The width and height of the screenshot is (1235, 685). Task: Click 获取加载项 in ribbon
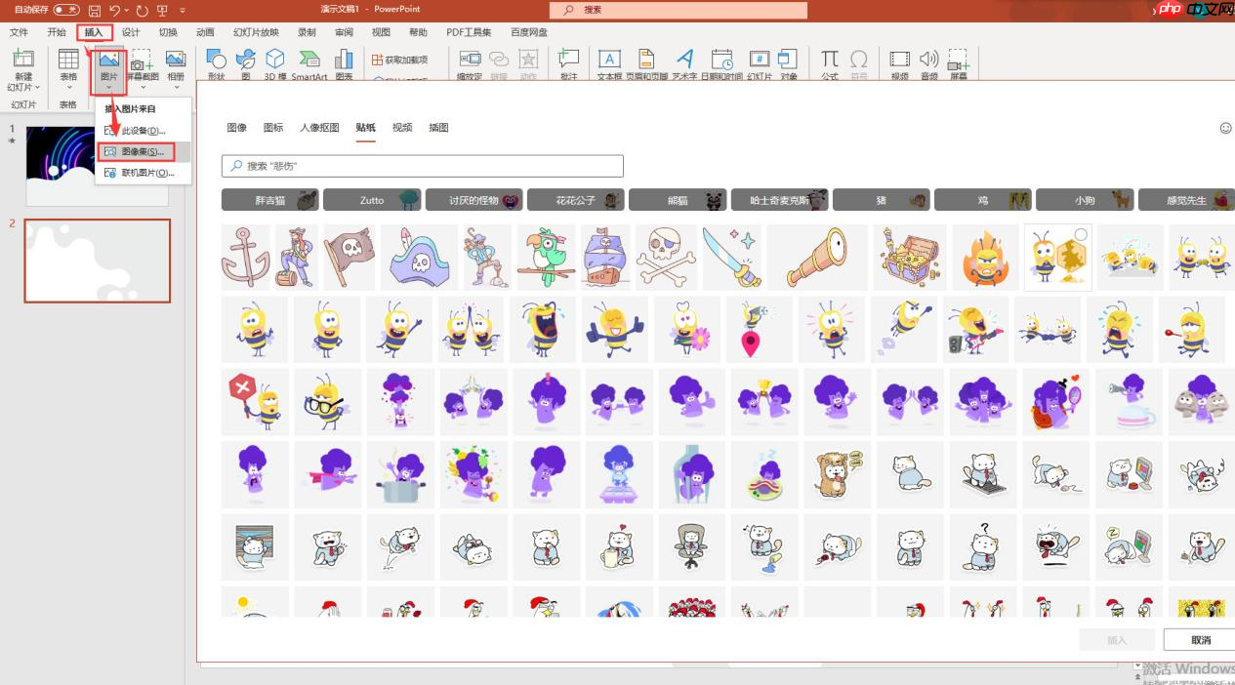pos(400,60)
